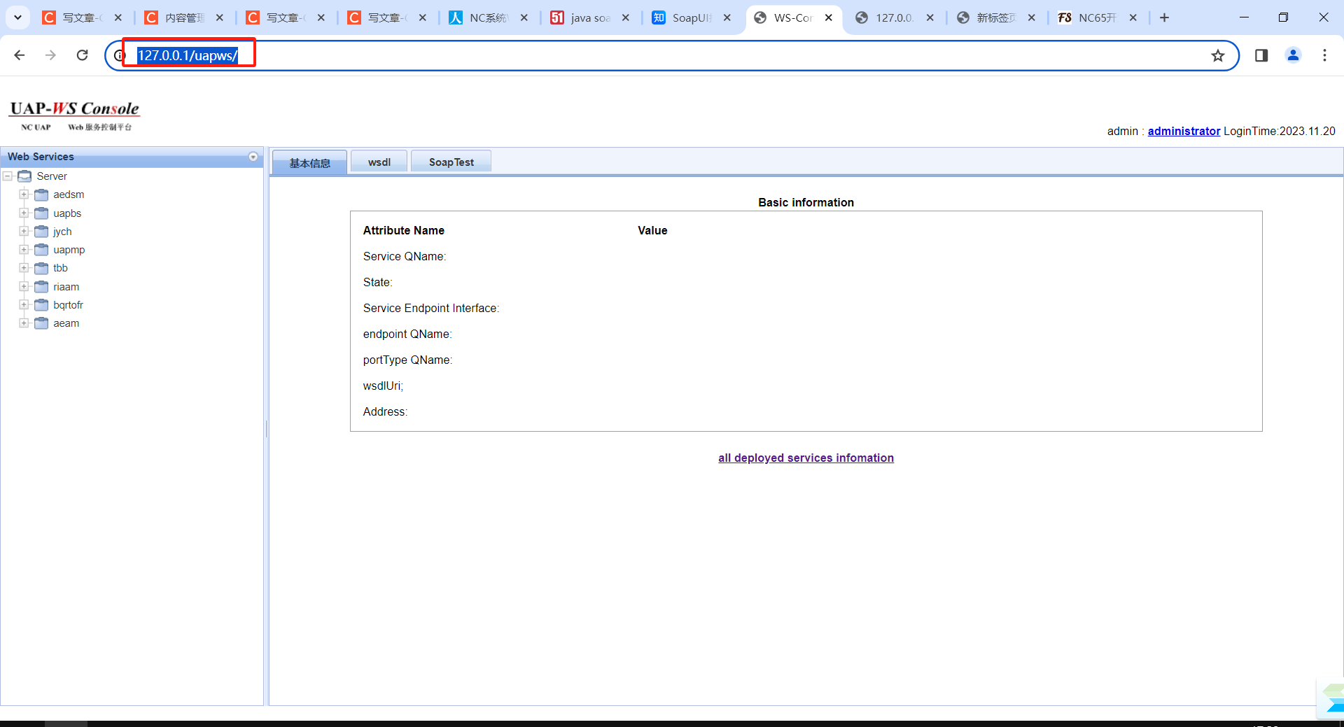1344x727 pixels.
Task: Click the wsdlUri label
Action: (383, 386)
